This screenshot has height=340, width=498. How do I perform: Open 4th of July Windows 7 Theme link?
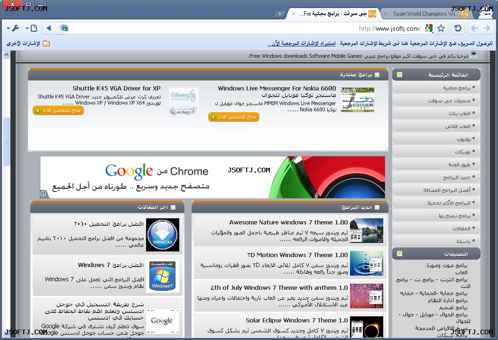tap(279, 287)
